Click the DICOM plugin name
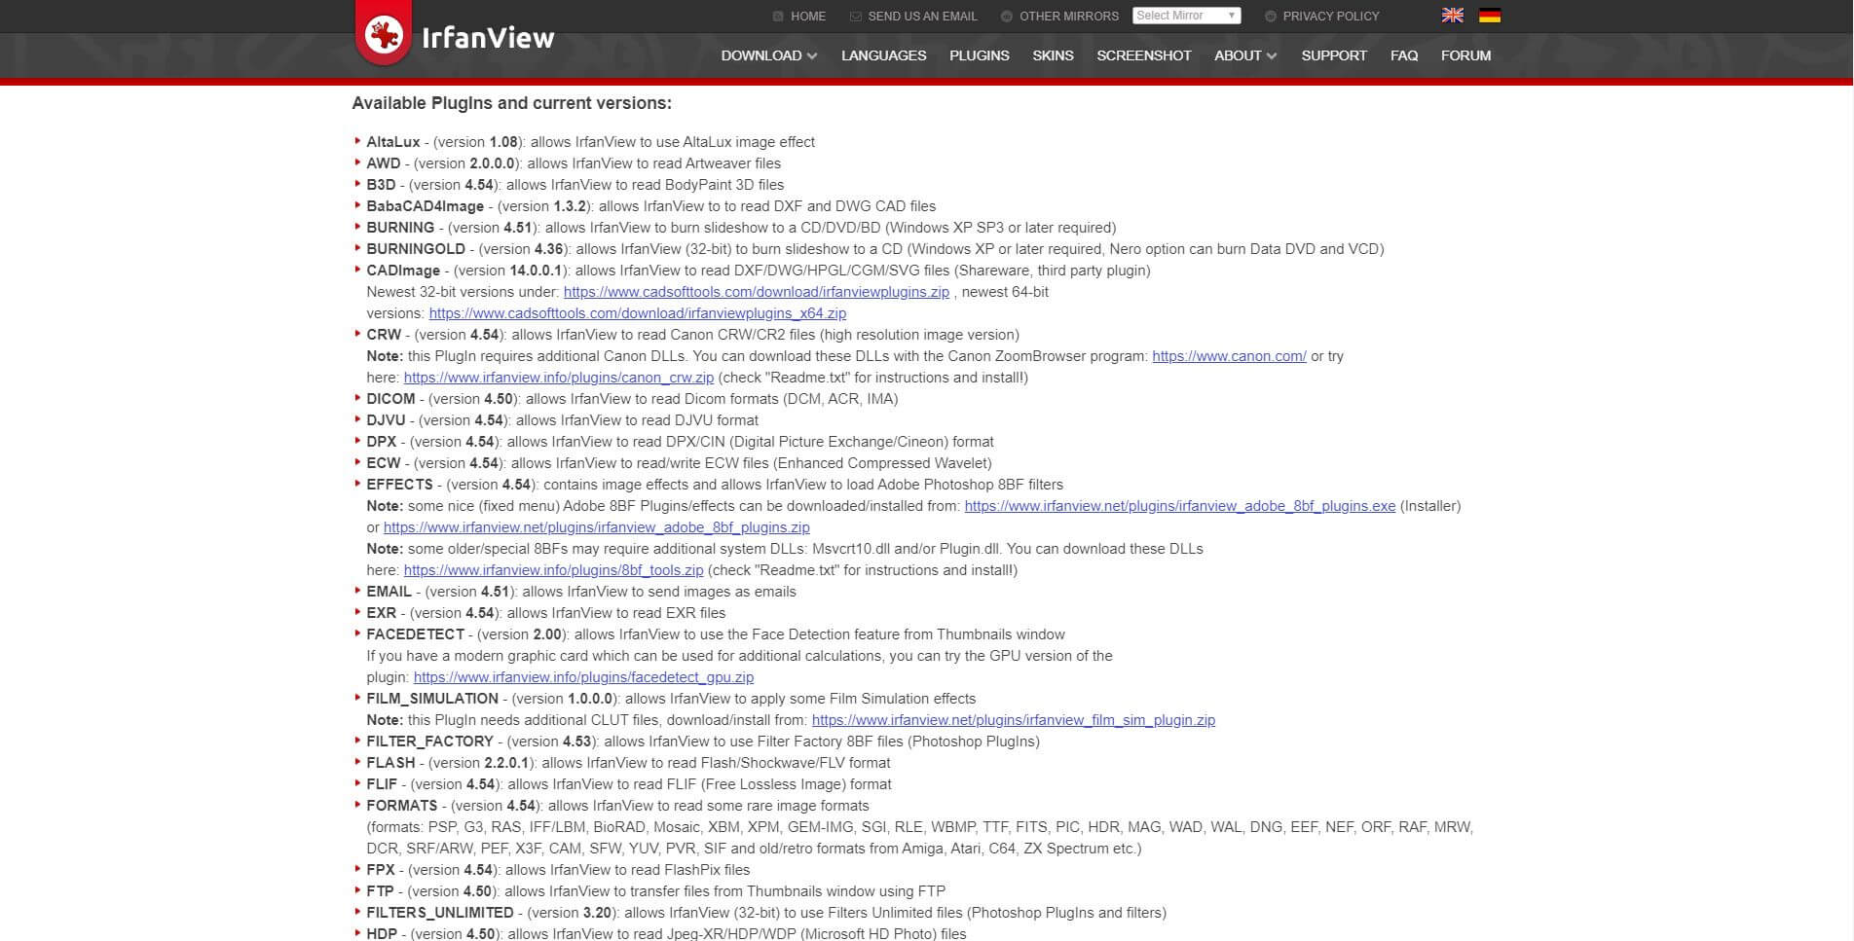The height and width of the screenshot is (941, 1854). click(390, 399)
